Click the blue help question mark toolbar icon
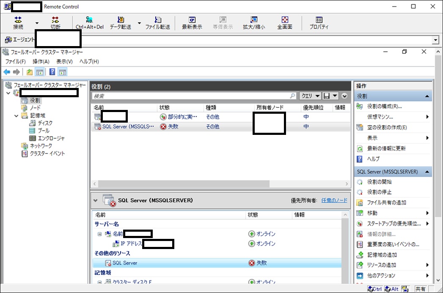Viewport: 443px width, 293px height. (x=52, y=72)
